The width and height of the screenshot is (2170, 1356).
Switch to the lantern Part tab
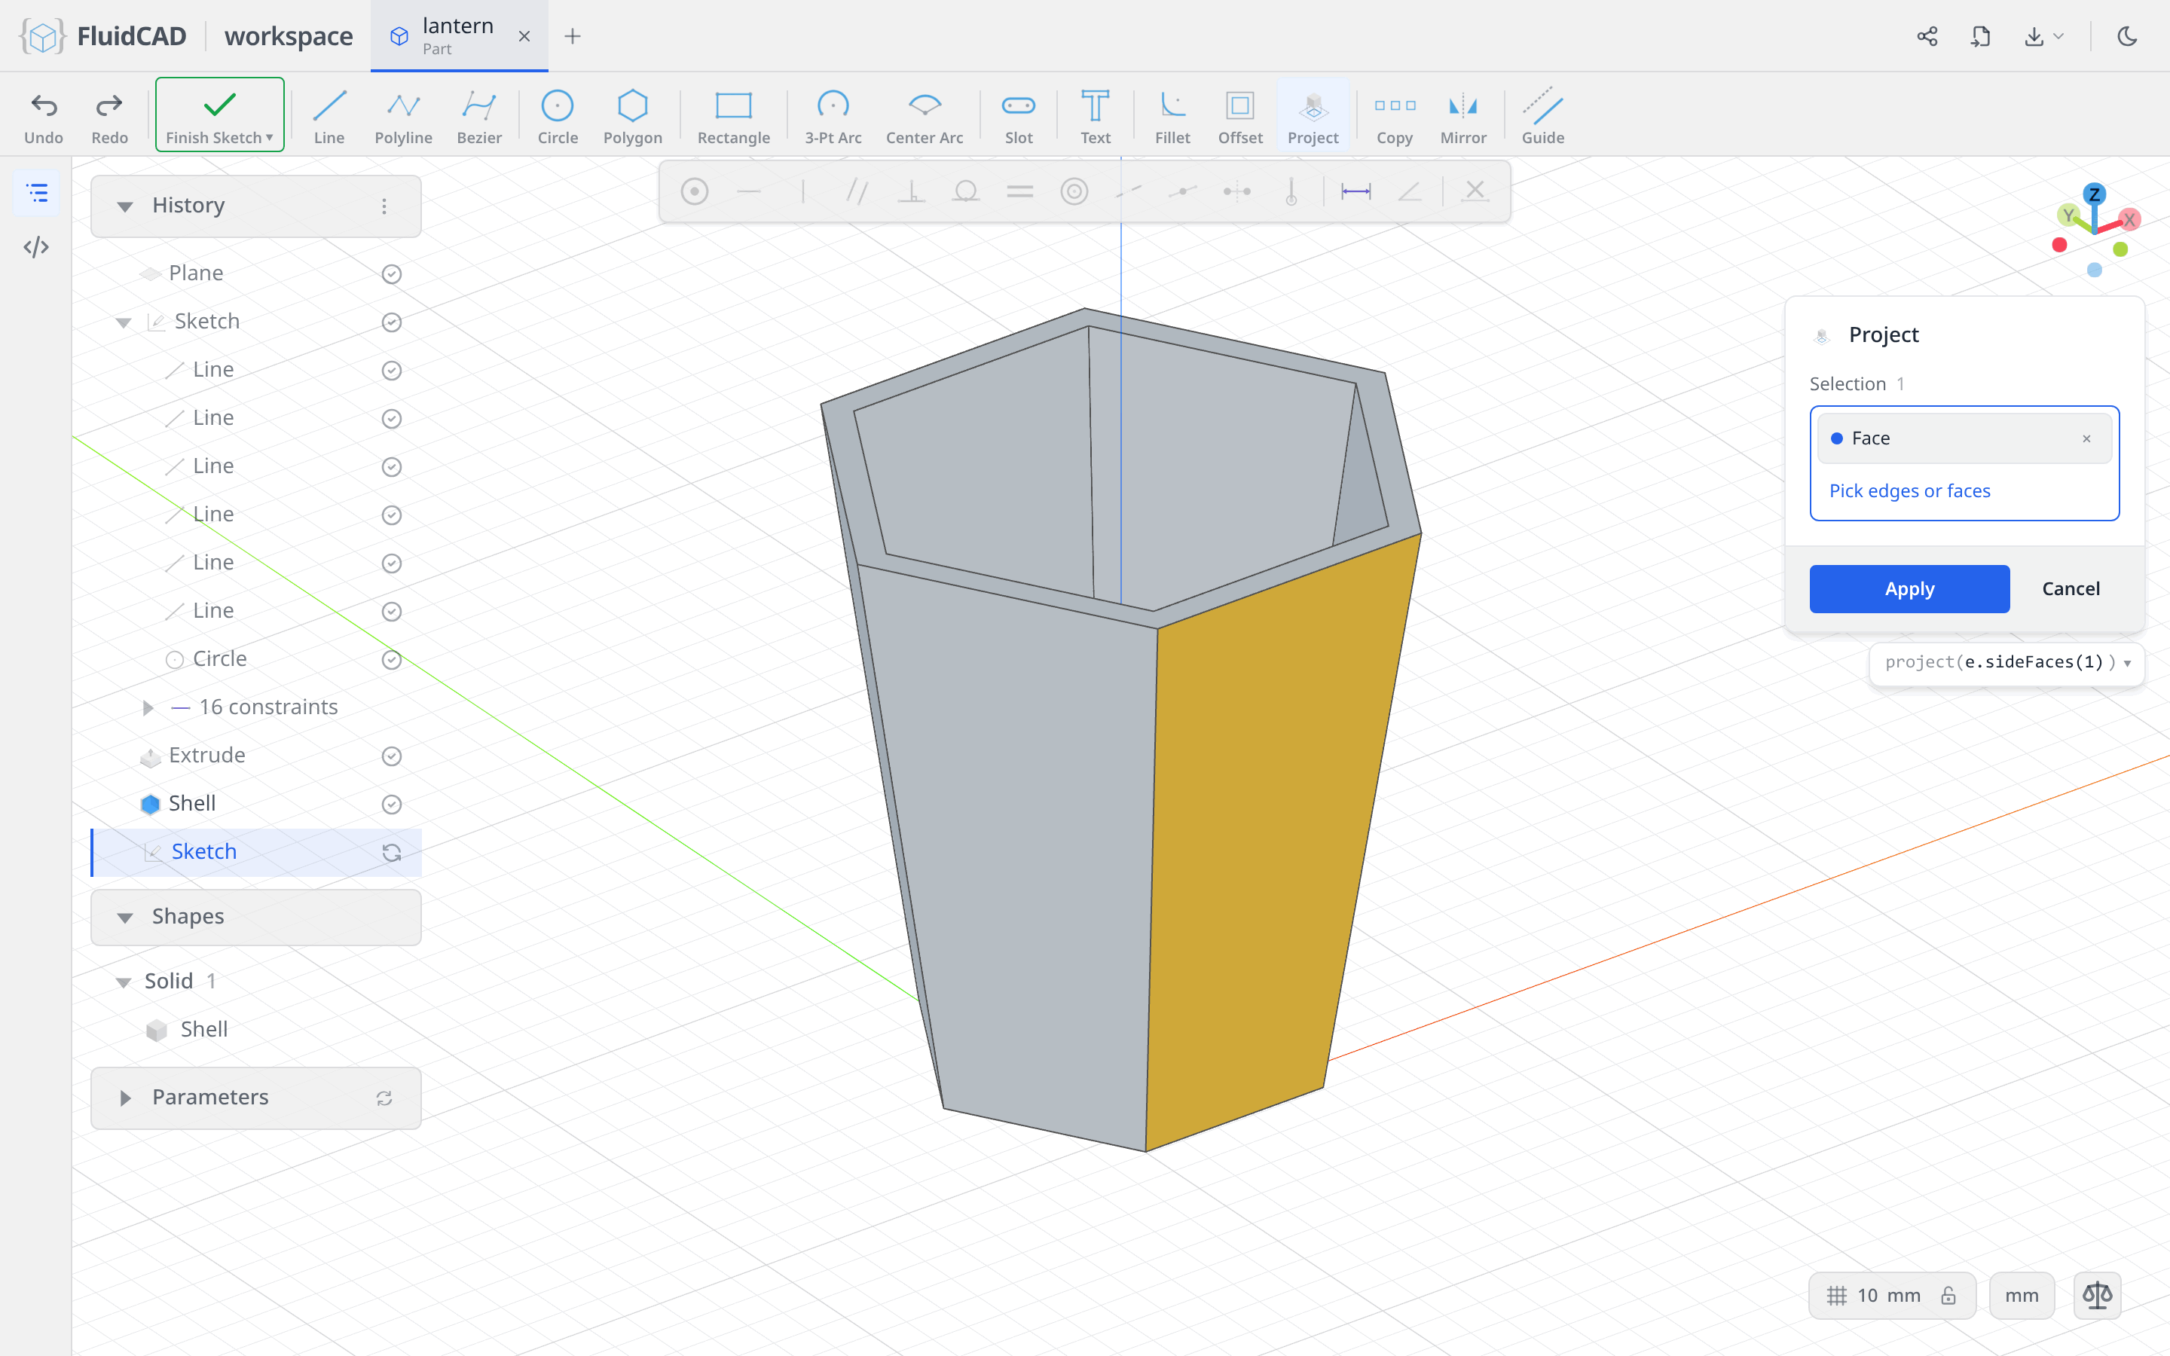point(459,36)
